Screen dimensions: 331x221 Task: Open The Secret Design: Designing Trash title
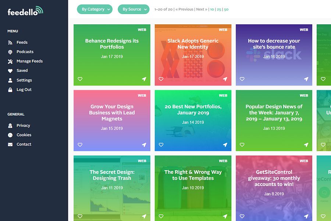(x=112, y=175)
